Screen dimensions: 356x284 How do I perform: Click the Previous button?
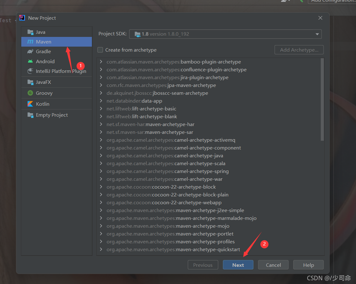203,265
